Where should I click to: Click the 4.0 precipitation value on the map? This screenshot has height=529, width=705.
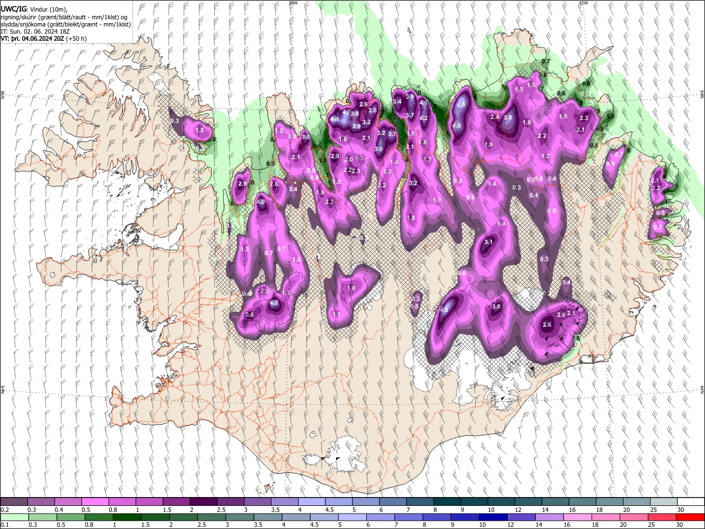pos(261,202)
